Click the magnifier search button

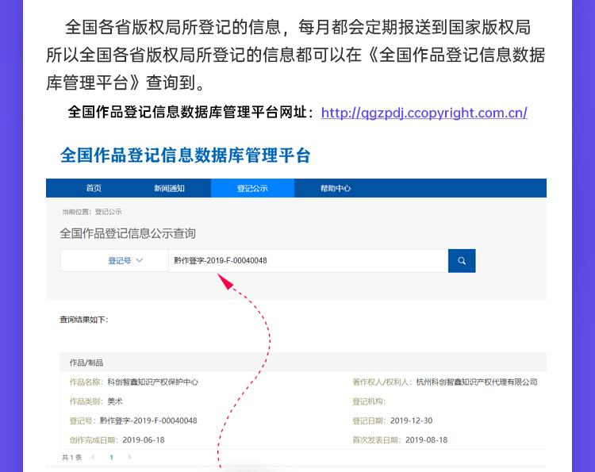pos(462,260)
